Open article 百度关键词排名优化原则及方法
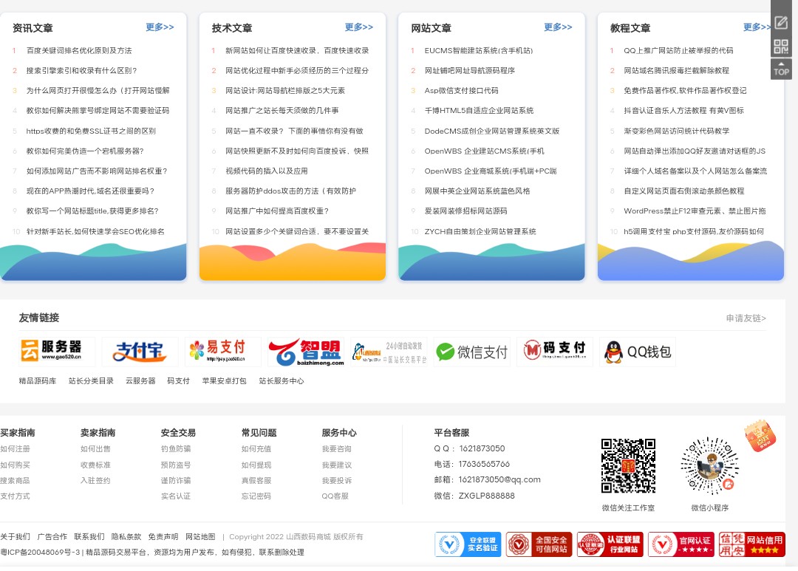 [x=79, y=51]
